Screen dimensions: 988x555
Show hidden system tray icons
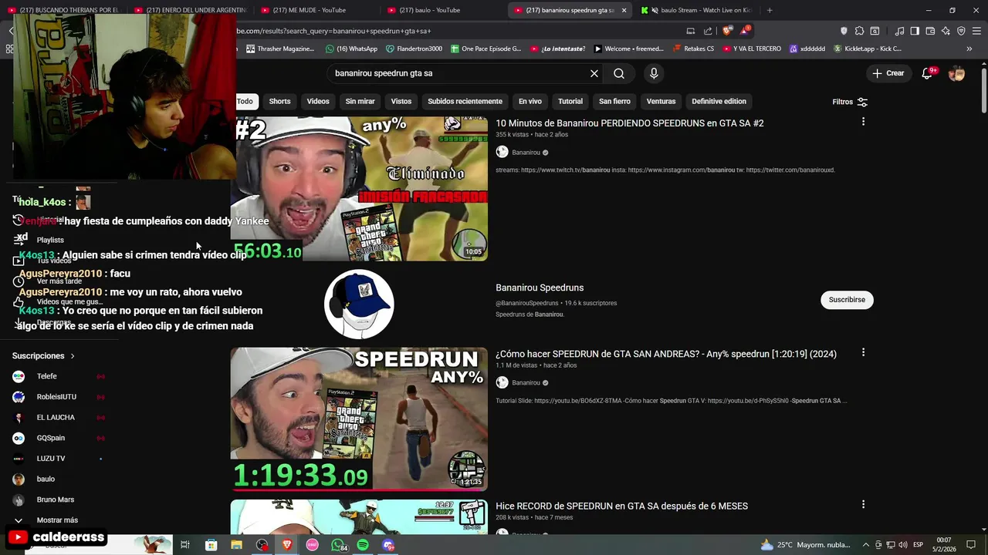click(866, 545)
